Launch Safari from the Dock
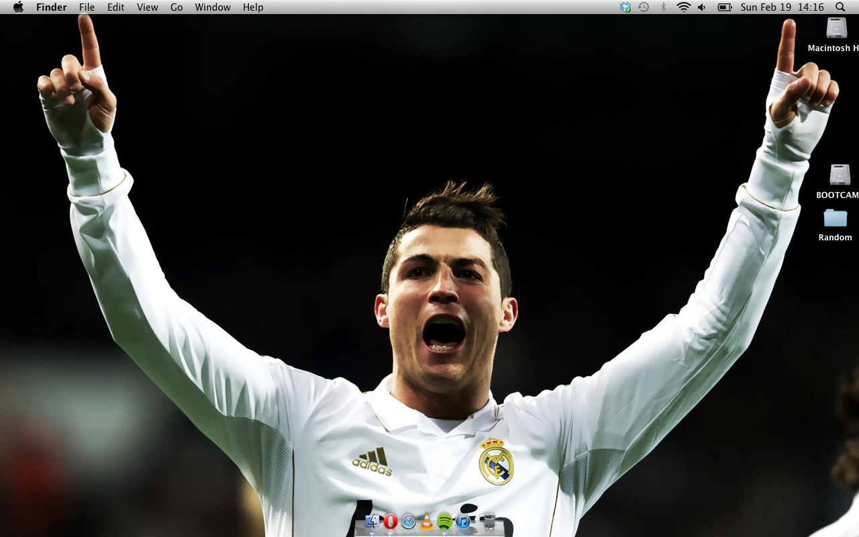Image resolution: width=859 pixels, height=537 pixels. pos(409,522)
